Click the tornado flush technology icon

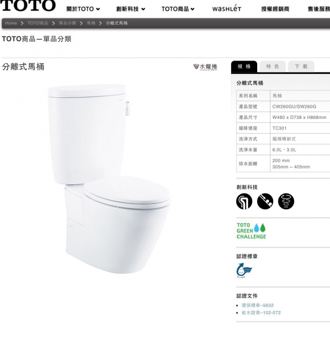[286, 201]
